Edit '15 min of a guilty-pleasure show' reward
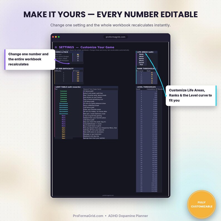The width and height of the screenshot is (221, 221). click(x=100, y=104)
